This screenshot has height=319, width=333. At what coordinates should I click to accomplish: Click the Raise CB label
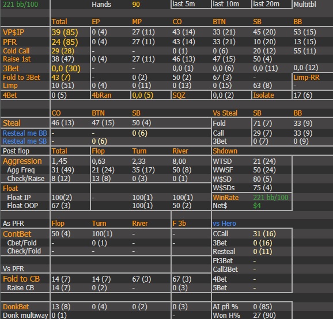20,287
